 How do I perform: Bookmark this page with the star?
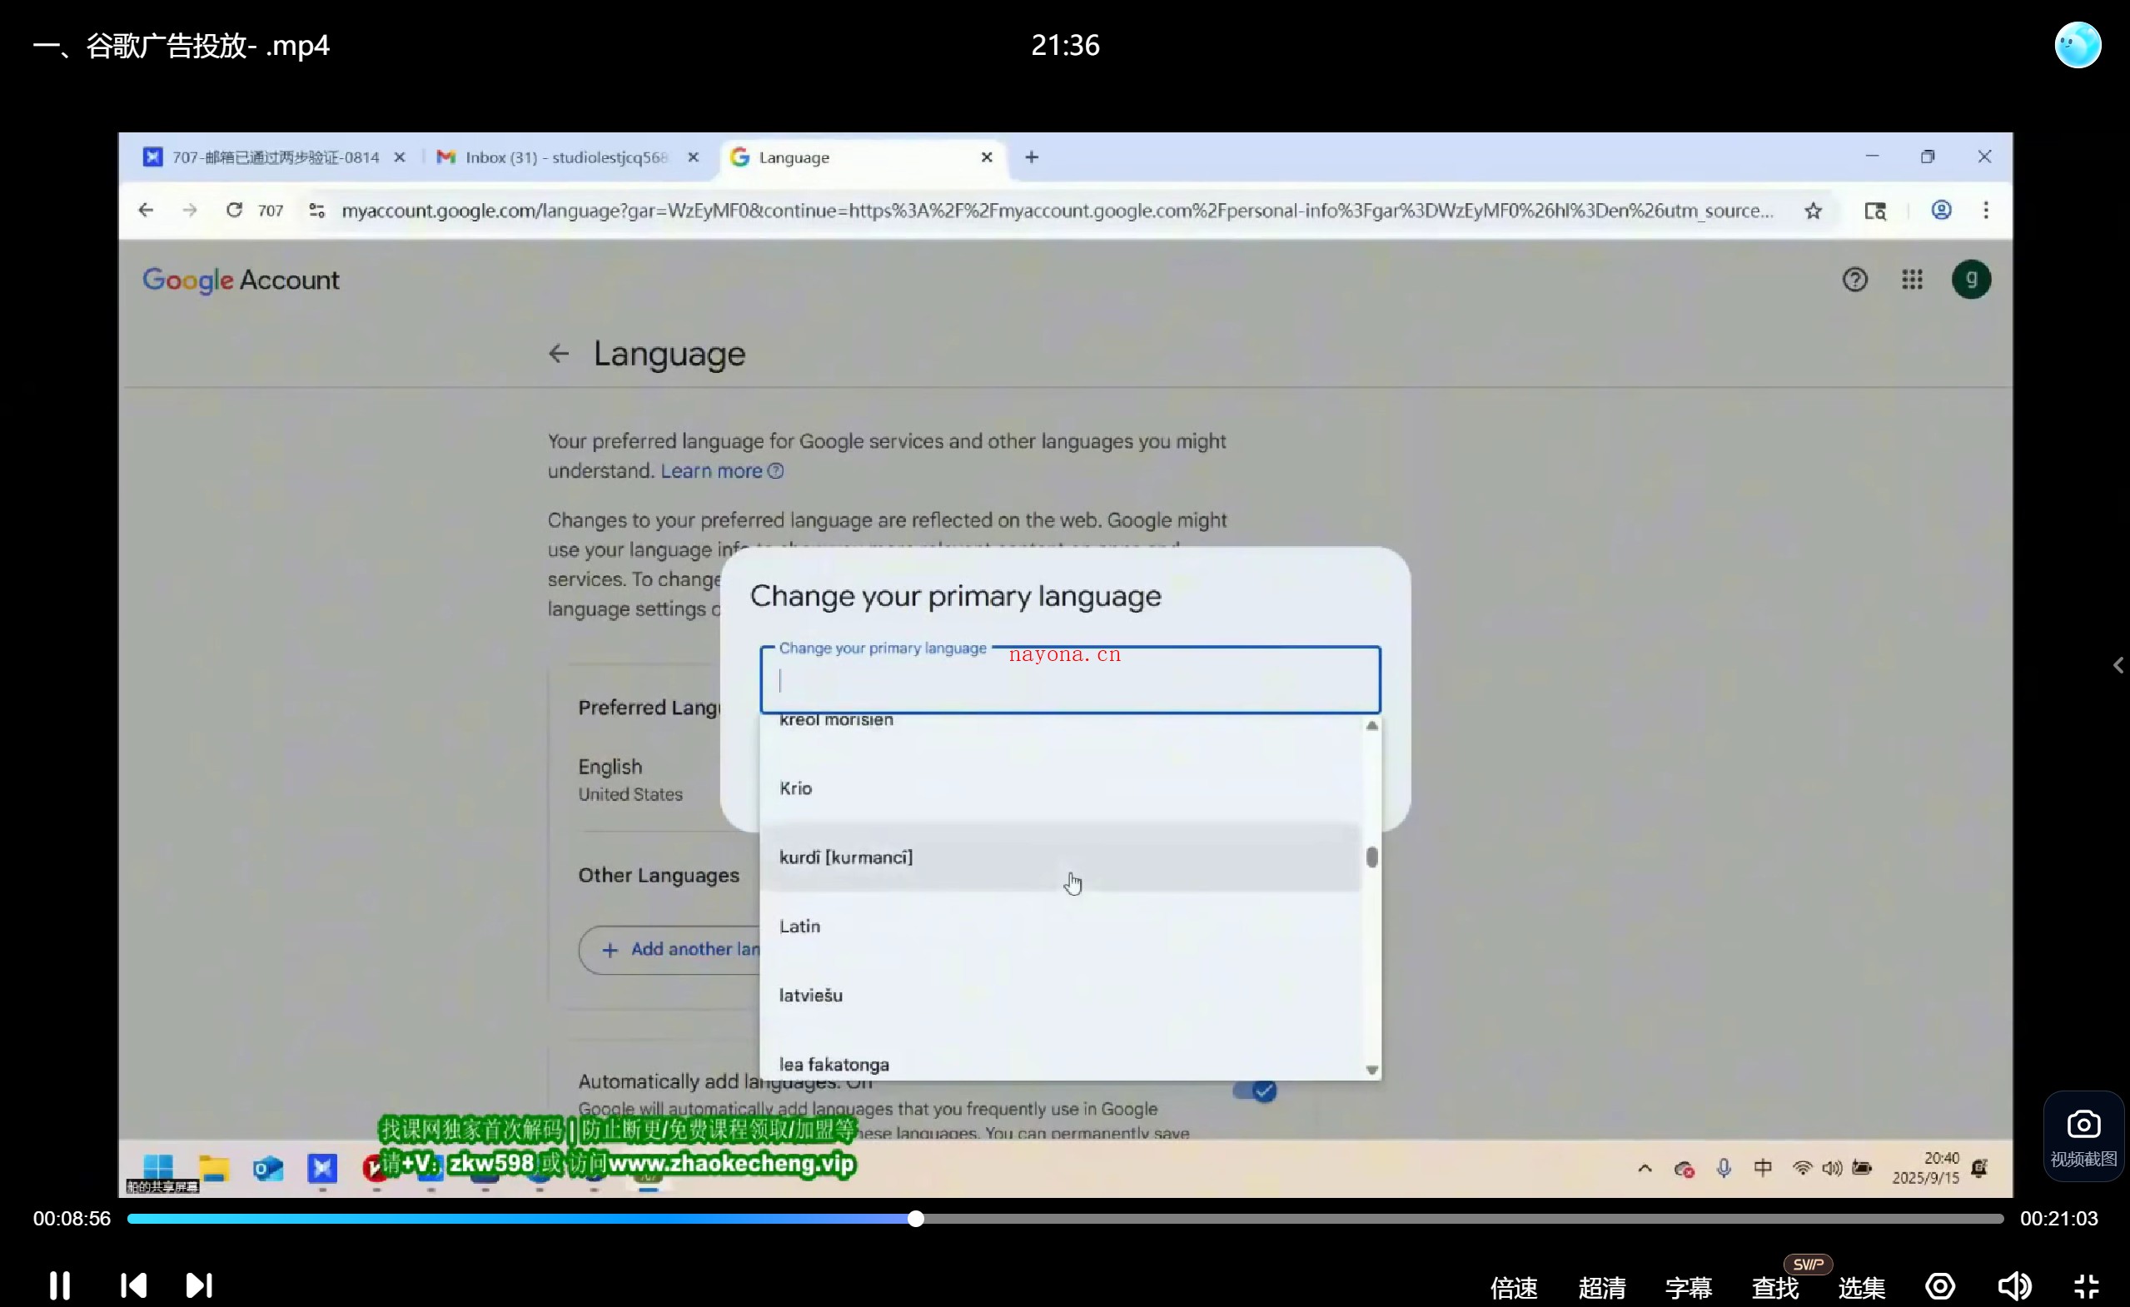(1813, 210)
